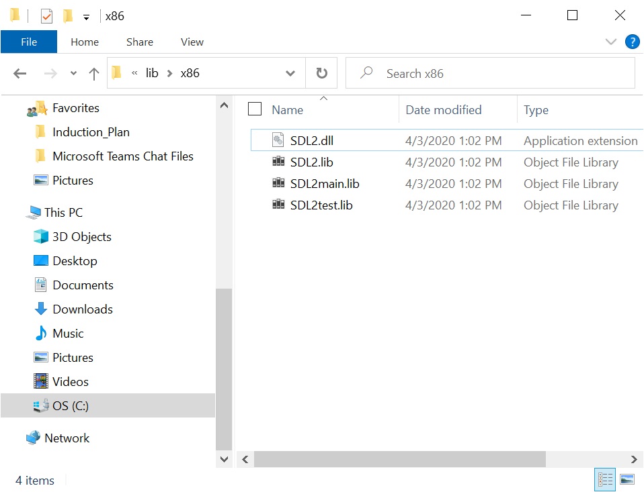644x492 pixels.
Task: Open Microsoft Teams Chat Files folder
Action: [123, 156]
